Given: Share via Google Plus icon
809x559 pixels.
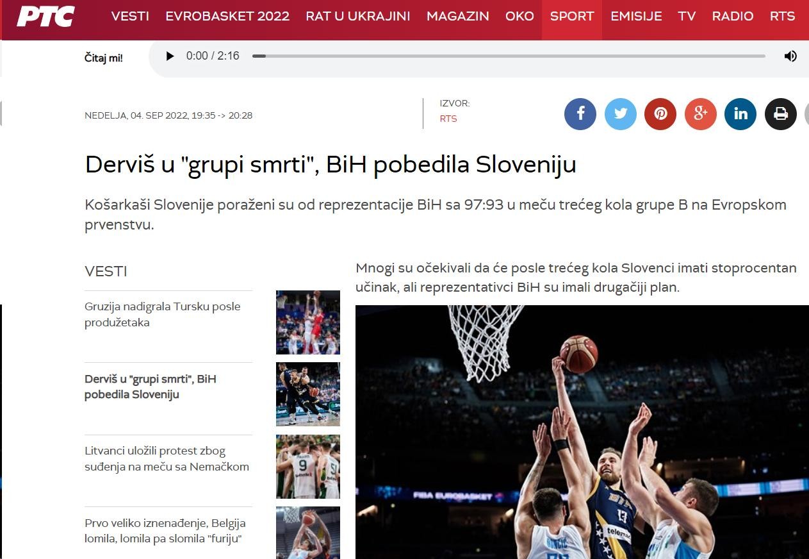Looking at the screenshot, I should (x=701, y=114).
